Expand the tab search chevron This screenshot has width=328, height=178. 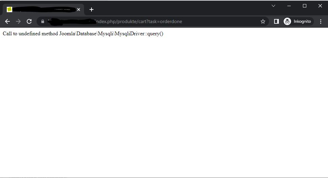coord(273,6)
